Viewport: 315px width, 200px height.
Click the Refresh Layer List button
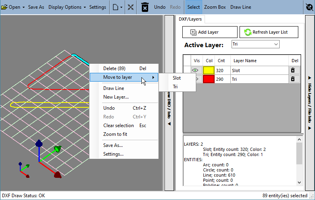coord(269,32)
